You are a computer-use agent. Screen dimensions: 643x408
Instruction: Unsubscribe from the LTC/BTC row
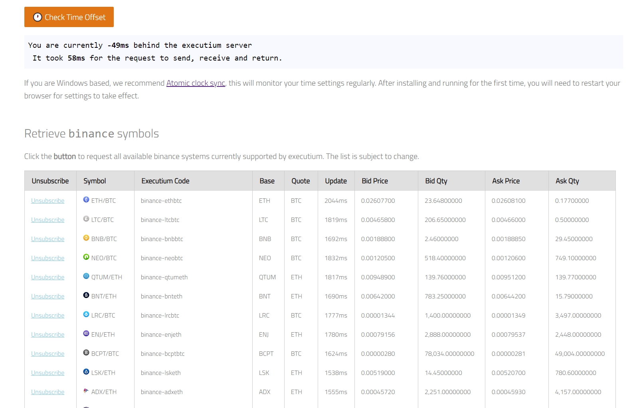click(48, 220)
